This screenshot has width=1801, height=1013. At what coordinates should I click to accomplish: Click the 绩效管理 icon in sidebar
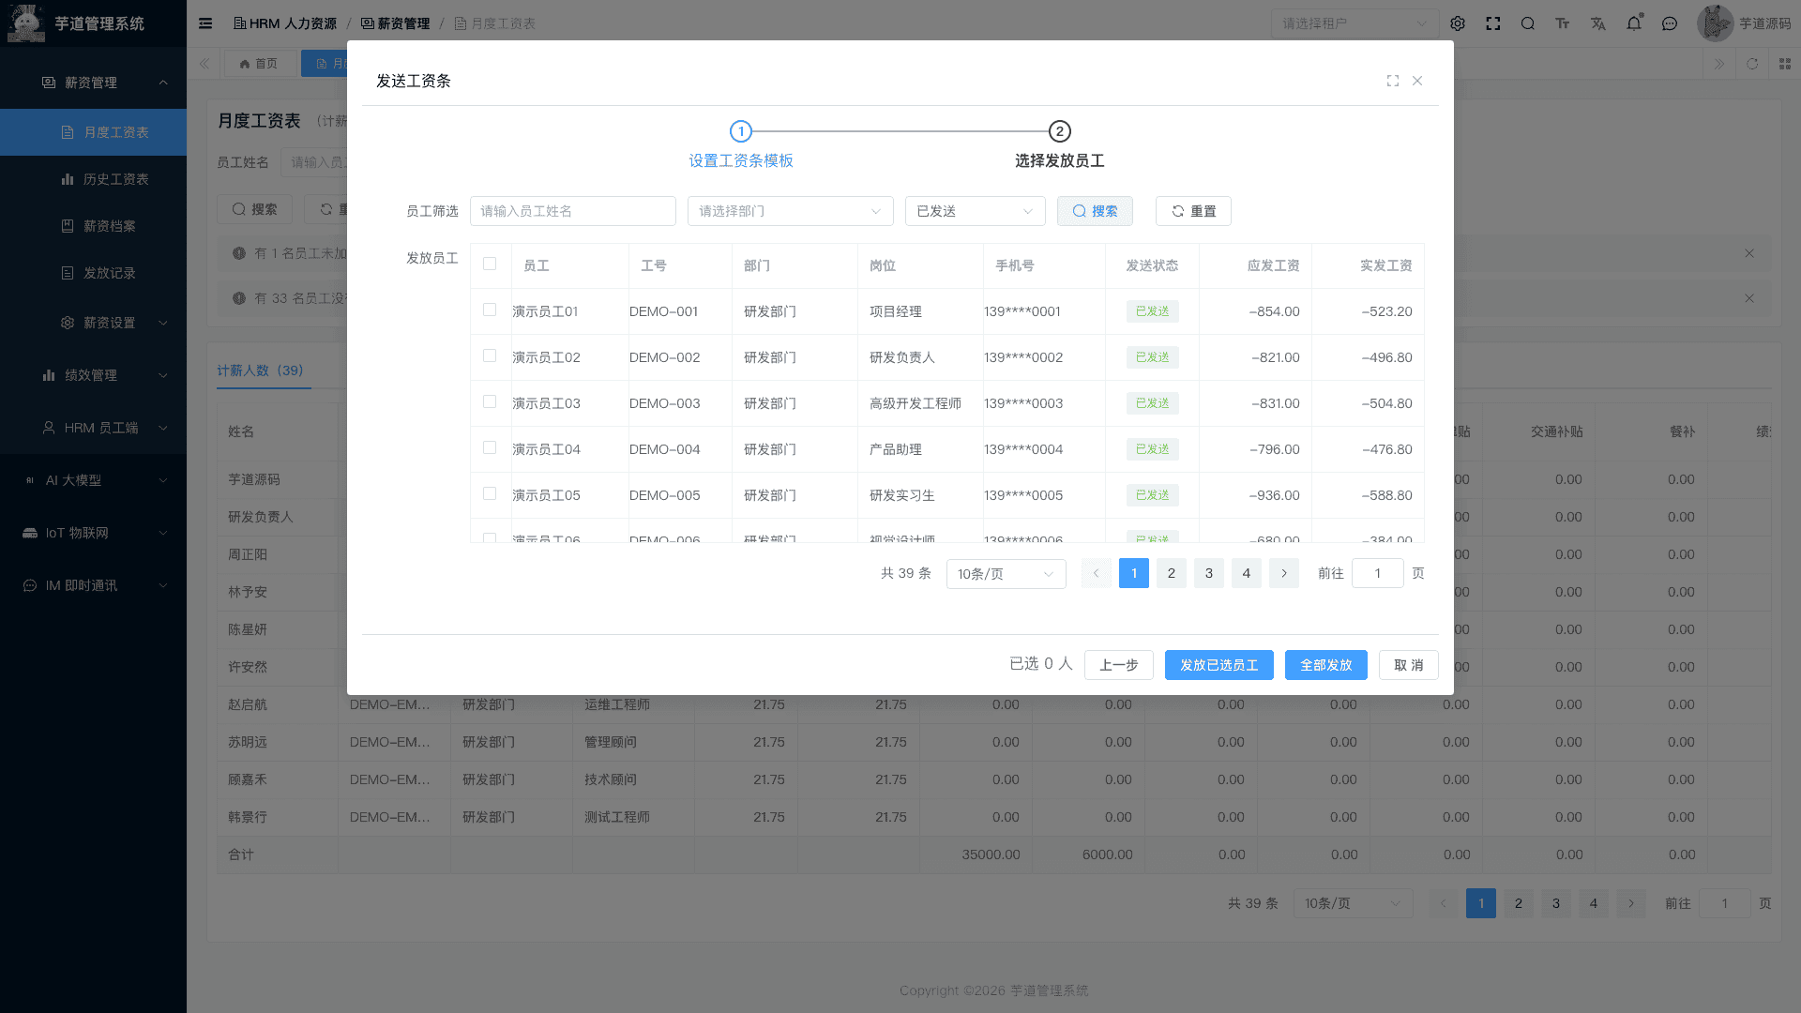(x=49, y=375)
